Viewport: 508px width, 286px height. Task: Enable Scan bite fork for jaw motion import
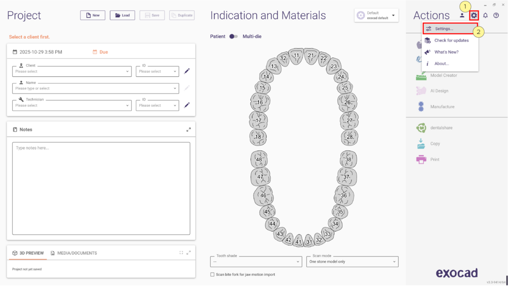point(212,274)
